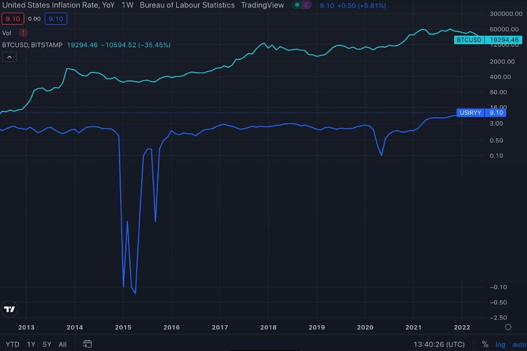527x351 pixels.
Task: Click the BTCUSD price axis label
Action: 469,40
